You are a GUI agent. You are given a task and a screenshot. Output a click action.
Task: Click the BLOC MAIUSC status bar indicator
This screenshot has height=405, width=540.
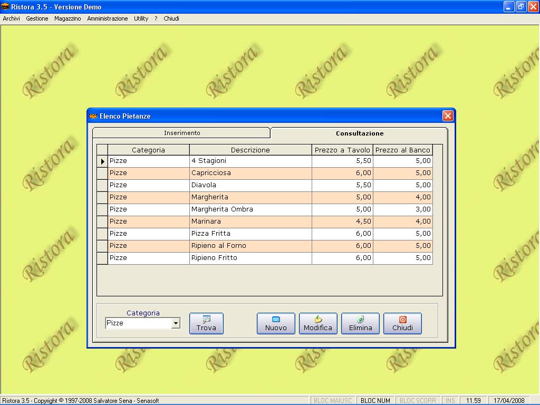(x=333, y=401)
